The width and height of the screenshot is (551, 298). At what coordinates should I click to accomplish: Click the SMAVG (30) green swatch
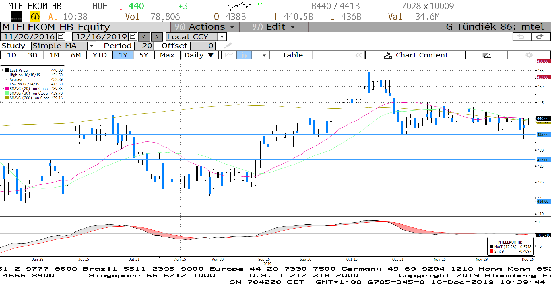point(7,93)
